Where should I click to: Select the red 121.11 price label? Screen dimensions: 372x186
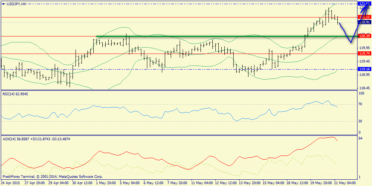365,17
